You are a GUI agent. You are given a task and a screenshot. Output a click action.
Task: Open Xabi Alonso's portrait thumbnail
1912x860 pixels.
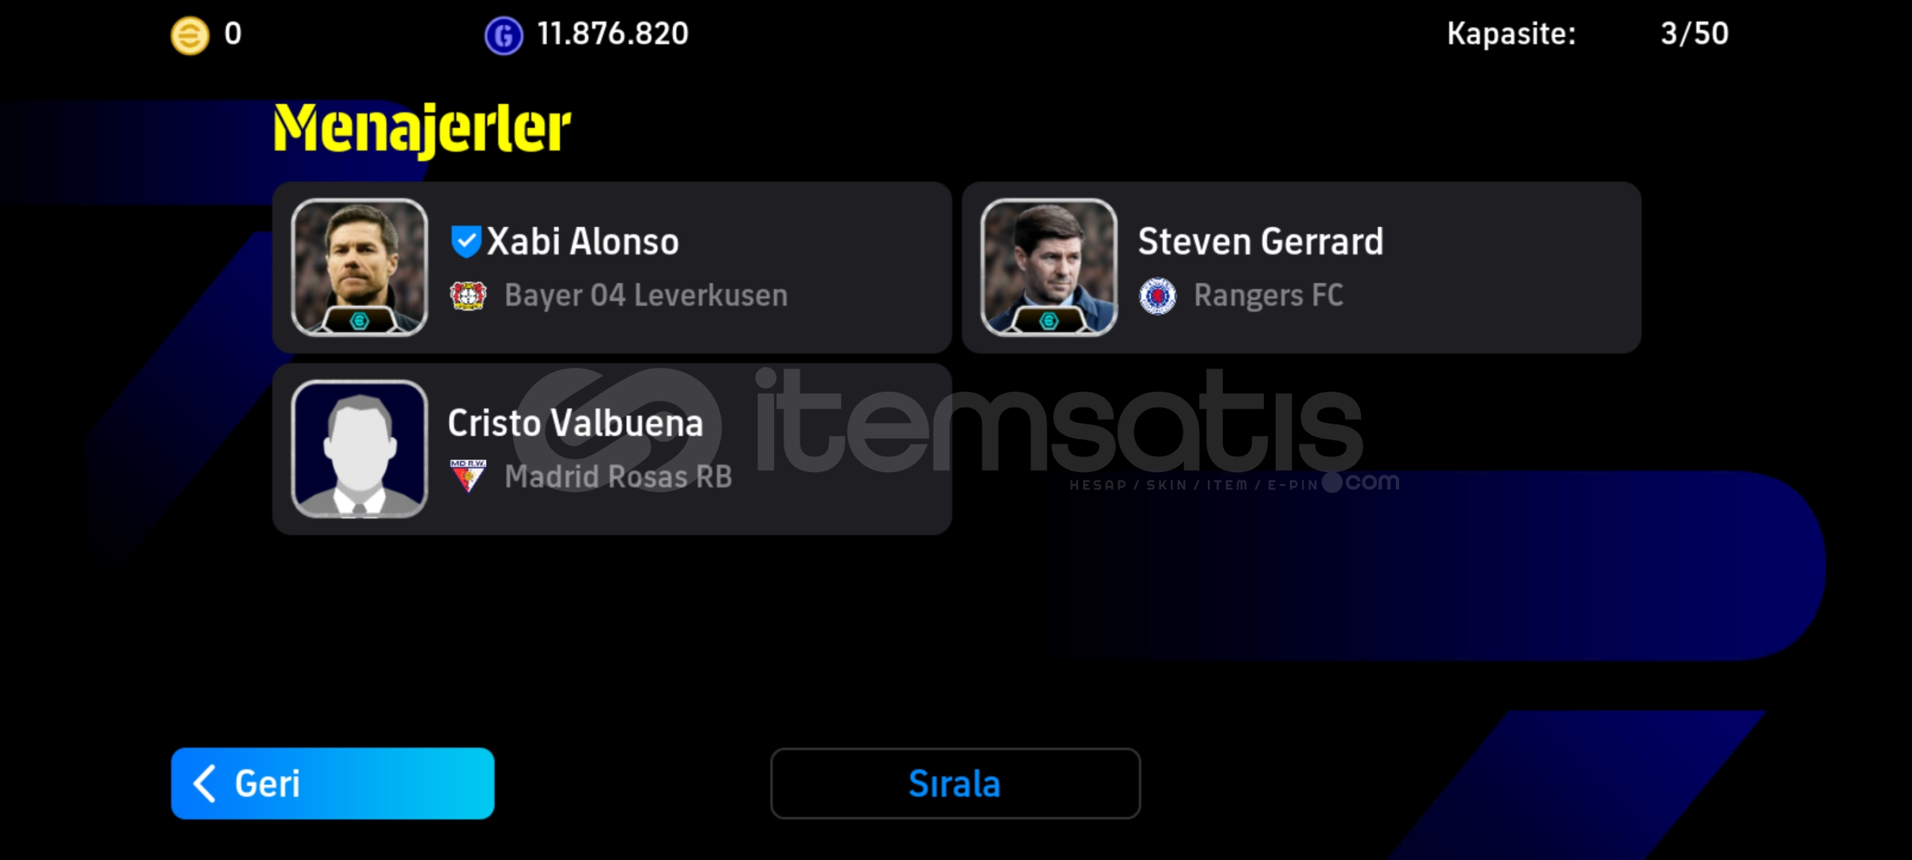click(x=359, y=267)
